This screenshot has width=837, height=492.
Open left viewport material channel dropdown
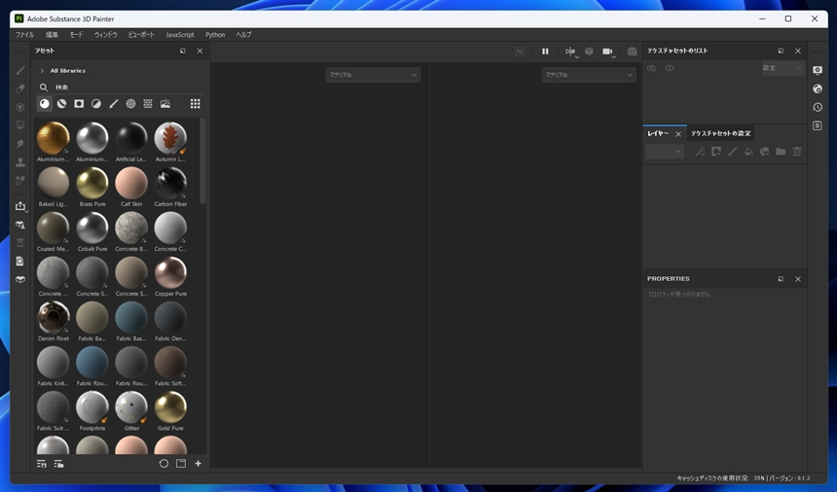pos(373,75)
